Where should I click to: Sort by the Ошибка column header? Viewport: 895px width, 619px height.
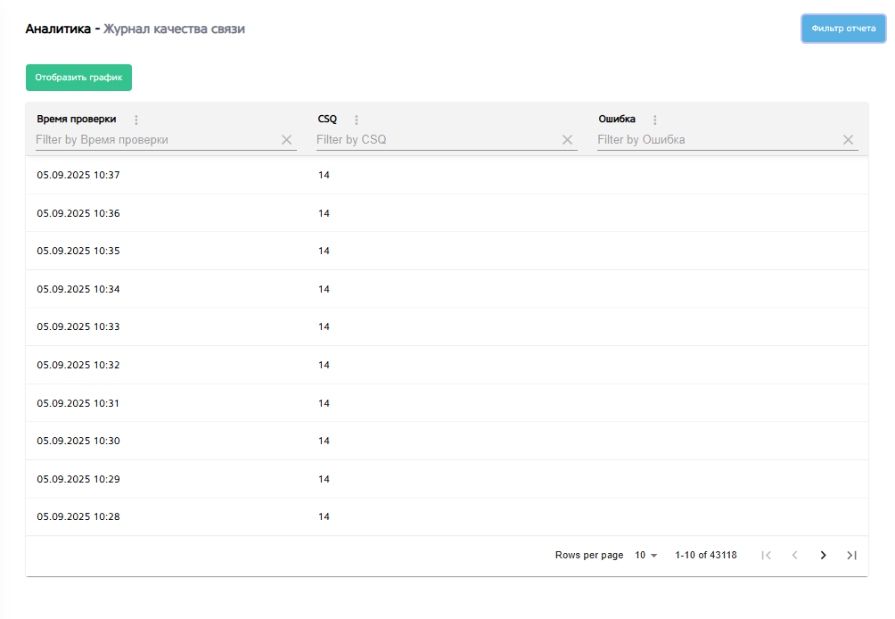click(617, 120)
